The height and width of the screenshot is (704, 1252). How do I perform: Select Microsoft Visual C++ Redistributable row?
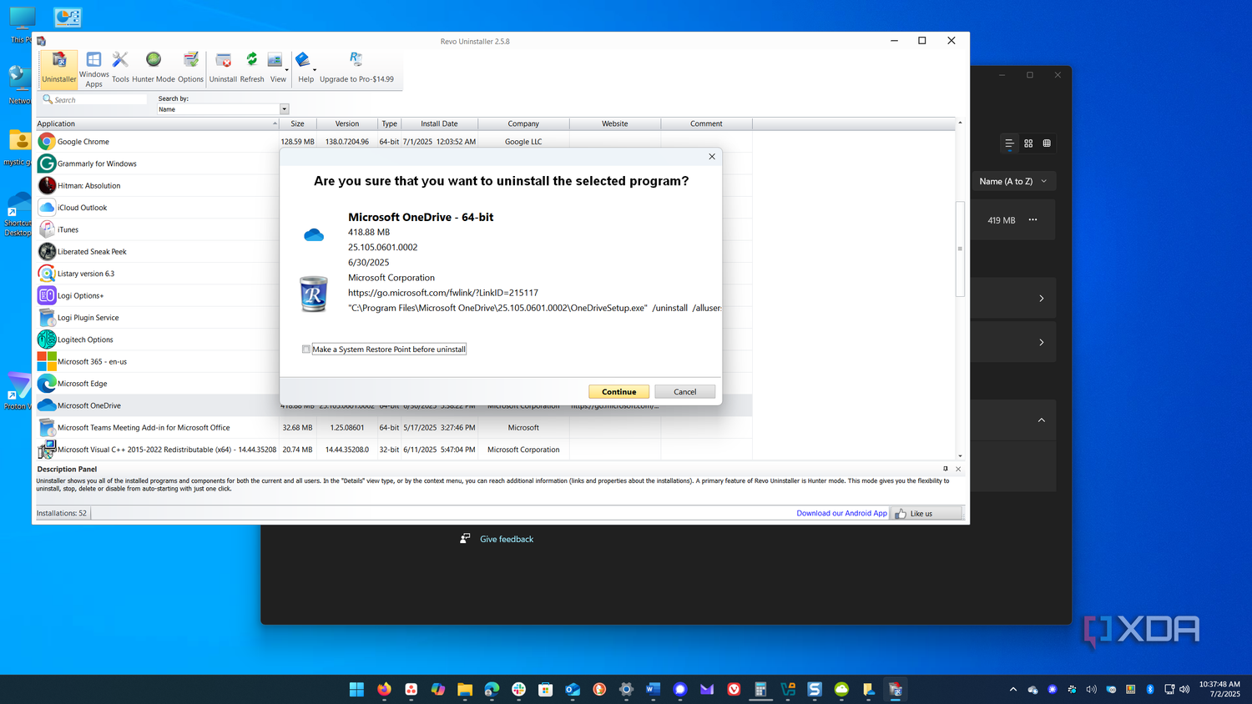point(393,450)
